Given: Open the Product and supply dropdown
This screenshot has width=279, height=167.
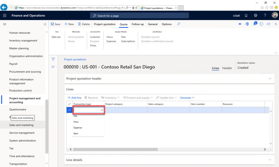Looking at the screenshot, I should coord(138,98).
